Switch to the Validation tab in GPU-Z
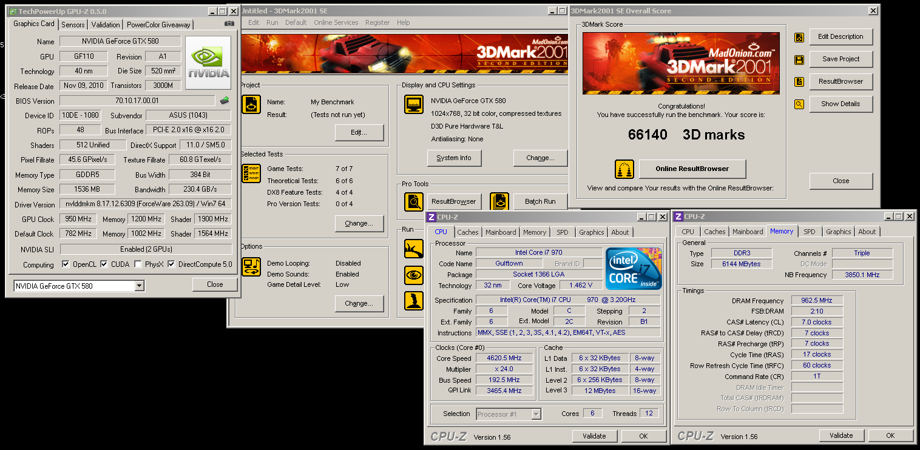920x450 pixels. [x=106, y=25]
